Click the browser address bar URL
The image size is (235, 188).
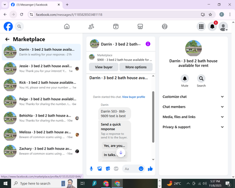click(x=69, y=15)
